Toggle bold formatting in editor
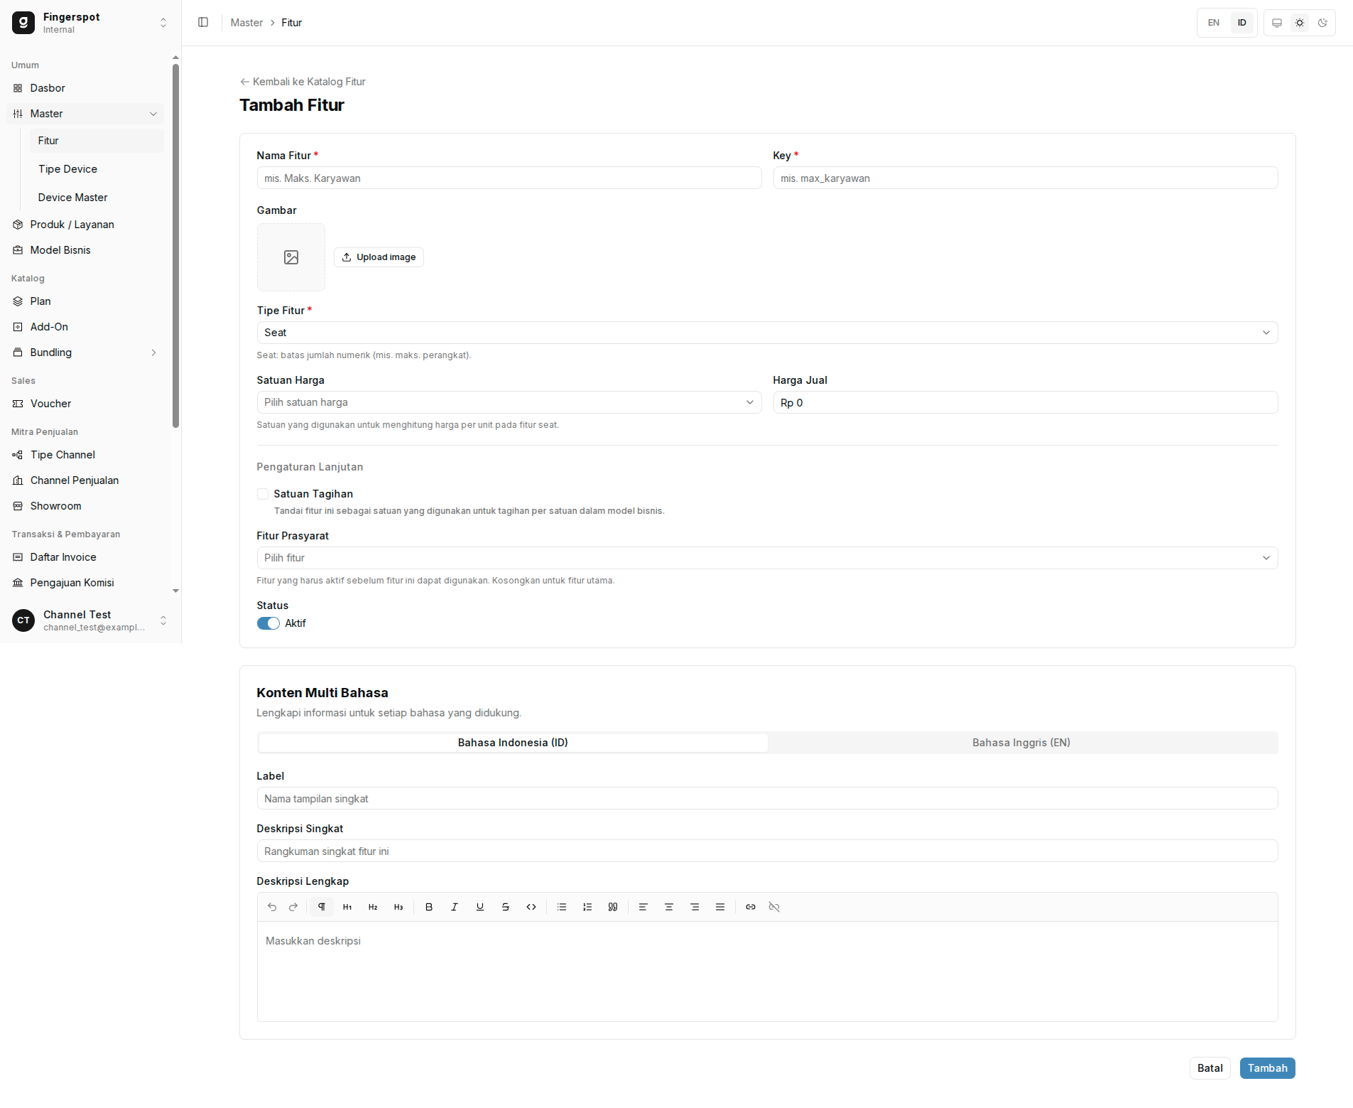Screen dimensions: 1353x1108 click(x=429, y=907)
